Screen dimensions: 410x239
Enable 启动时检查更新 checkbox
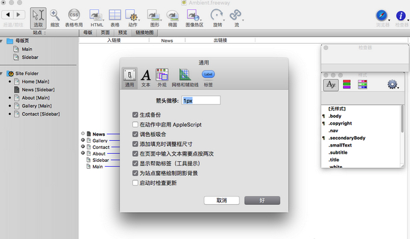(x=135, y=183)
